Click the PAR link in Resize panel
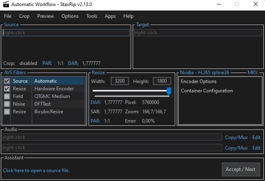This screenshot has height=181, width=265. tap(95, 121)
